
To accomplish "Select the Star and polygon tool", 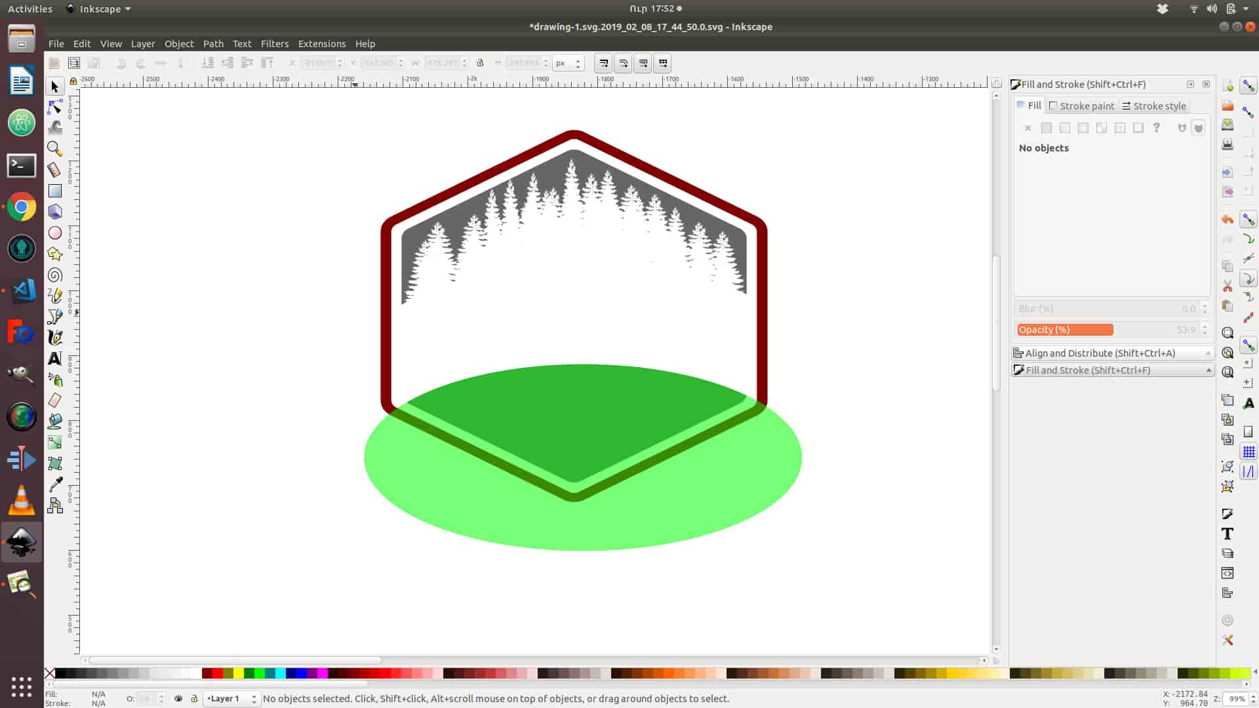I will click(x=55, y=254).
